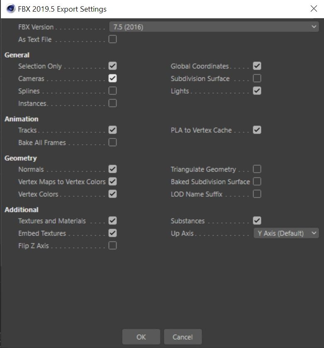Viewport: 324px width, 348px height.
Task: Click the Geometry section heading
Action: coord(21,158)
